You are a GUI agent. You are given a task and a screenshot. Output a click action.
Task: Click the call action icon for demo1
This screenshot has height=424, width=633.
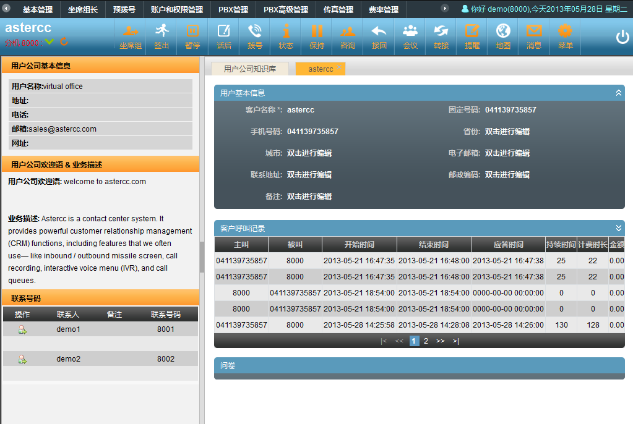click(x=22, y=330)
